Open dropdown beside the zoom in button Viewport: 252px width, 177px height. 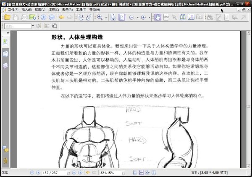pos(150,17)
